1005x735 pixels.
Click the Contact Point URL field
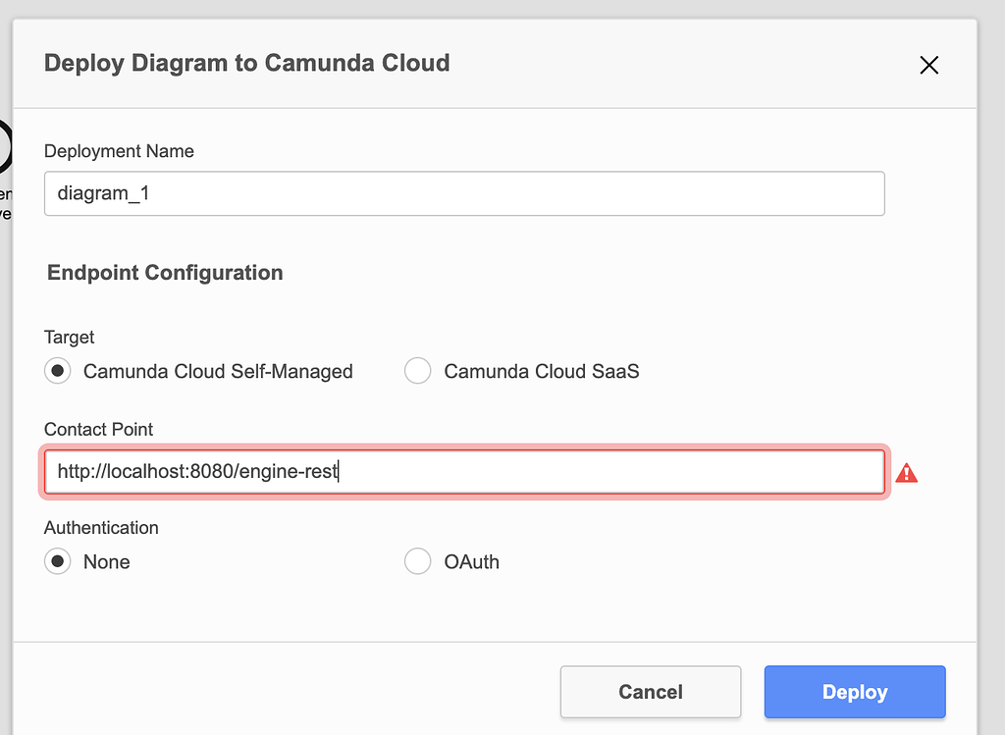(x=463, y=472)
